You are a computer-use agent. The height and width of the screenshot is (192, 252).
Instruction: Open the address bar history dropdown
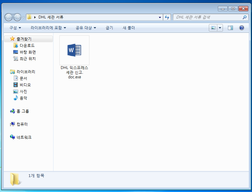pyautogui.click(x=160, y=17)
